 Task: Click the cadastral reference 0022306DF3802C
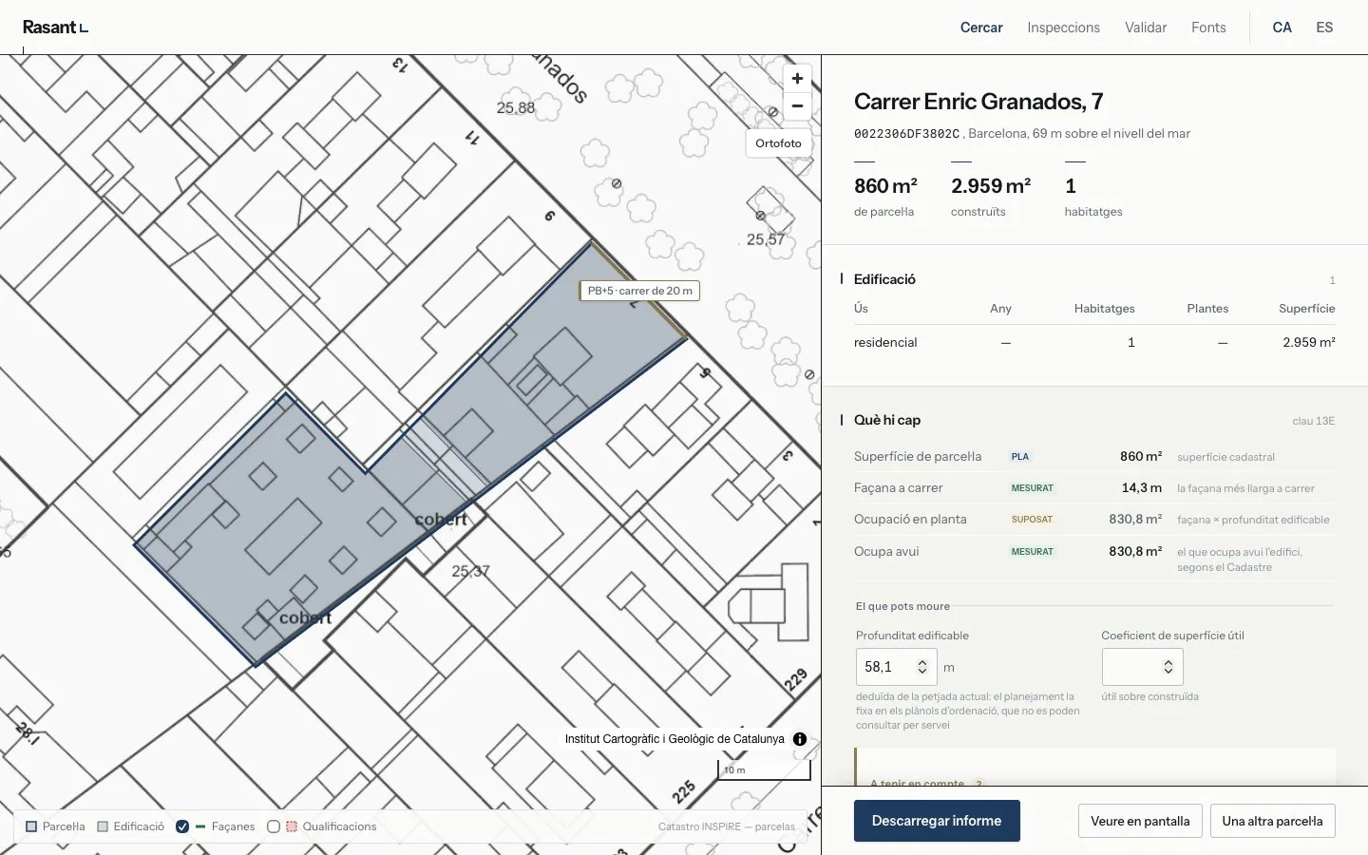906,134
